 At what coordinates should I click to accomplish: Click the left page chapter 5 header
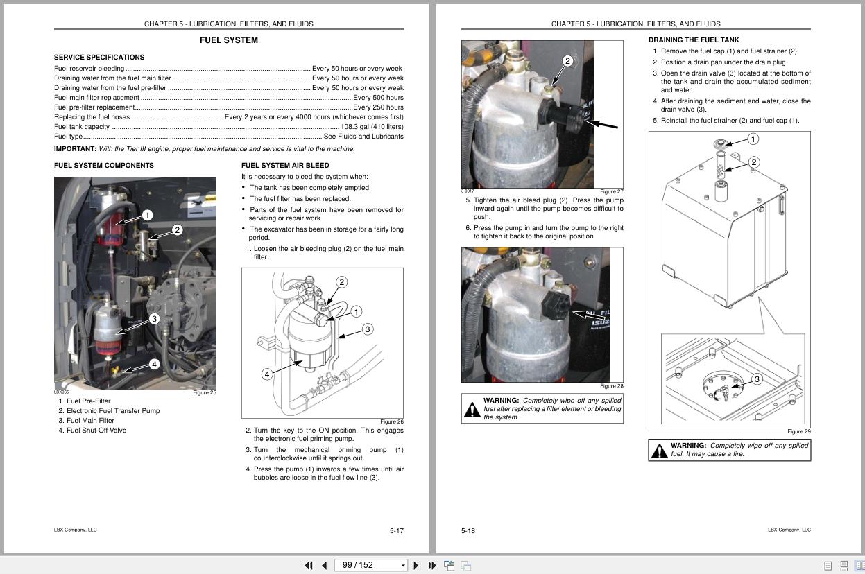229,24
